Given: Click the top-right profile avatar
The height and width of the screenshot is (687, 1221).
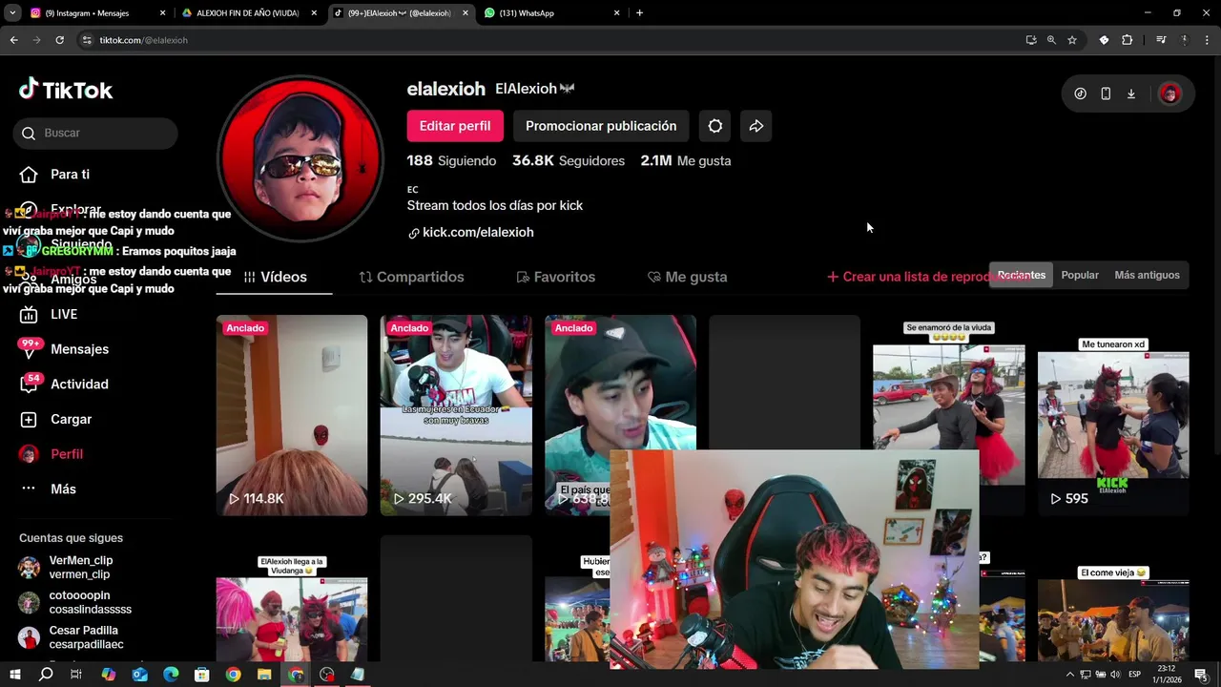Looking at the screenshot, I should tap(1170, 94).
